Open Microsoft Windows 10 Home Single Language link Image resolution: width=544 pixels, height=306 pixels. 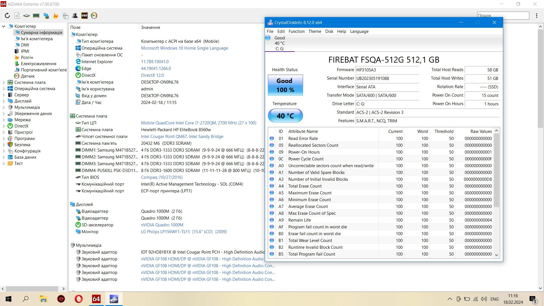184,48
